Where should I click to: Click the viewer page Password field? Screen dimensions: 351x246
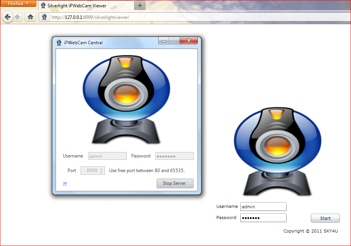click(x=263, y=218)
